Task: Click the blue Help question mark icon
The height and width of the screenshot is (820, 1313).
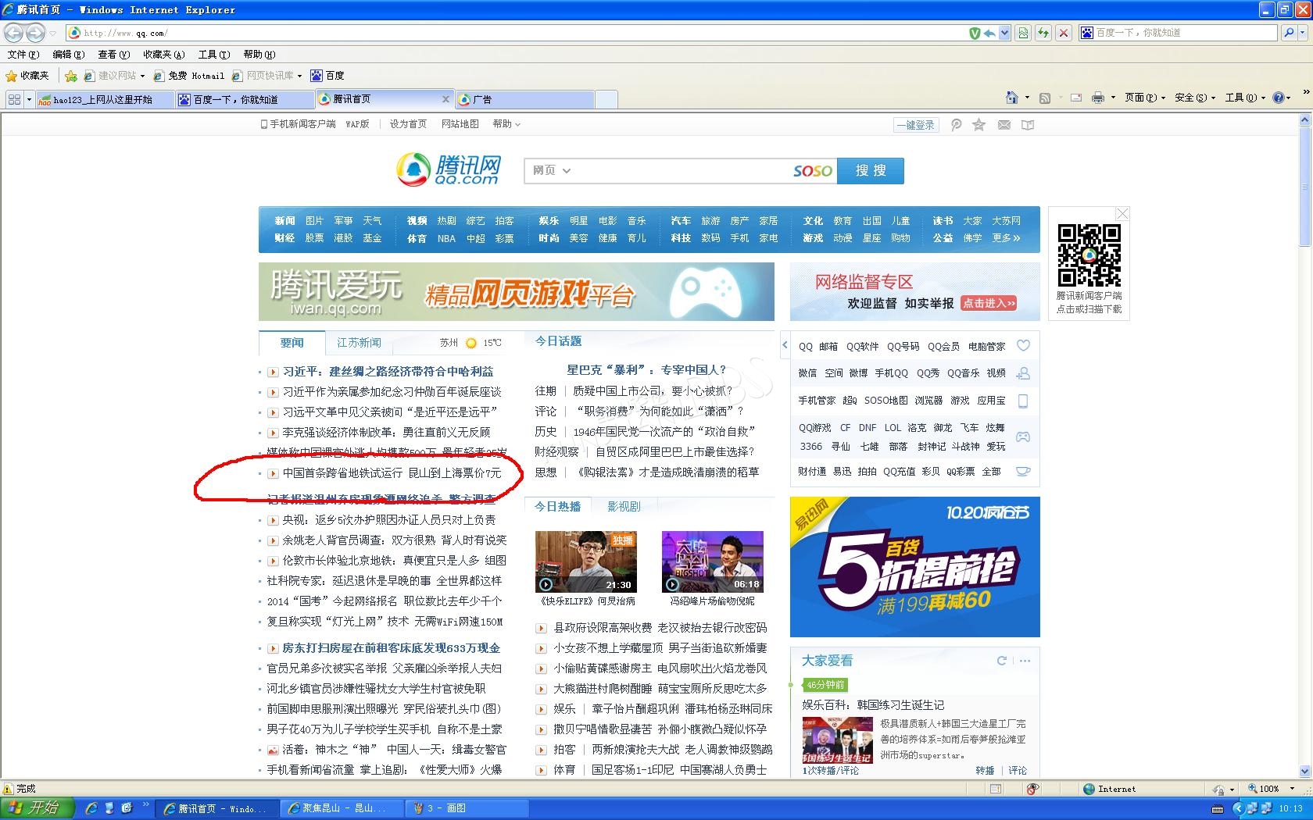Action: click(1279, 98)
